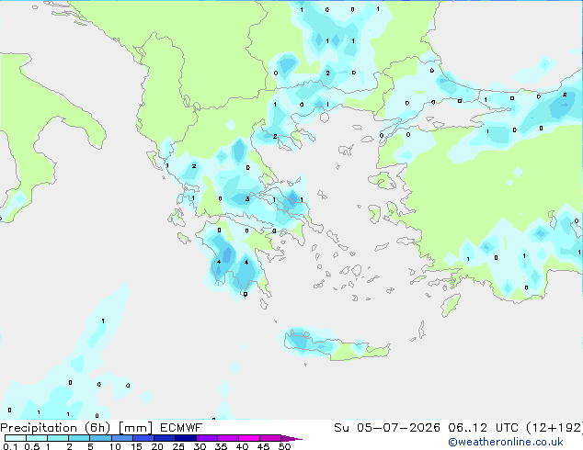Click the '45' legend scale label

(263, 446)
